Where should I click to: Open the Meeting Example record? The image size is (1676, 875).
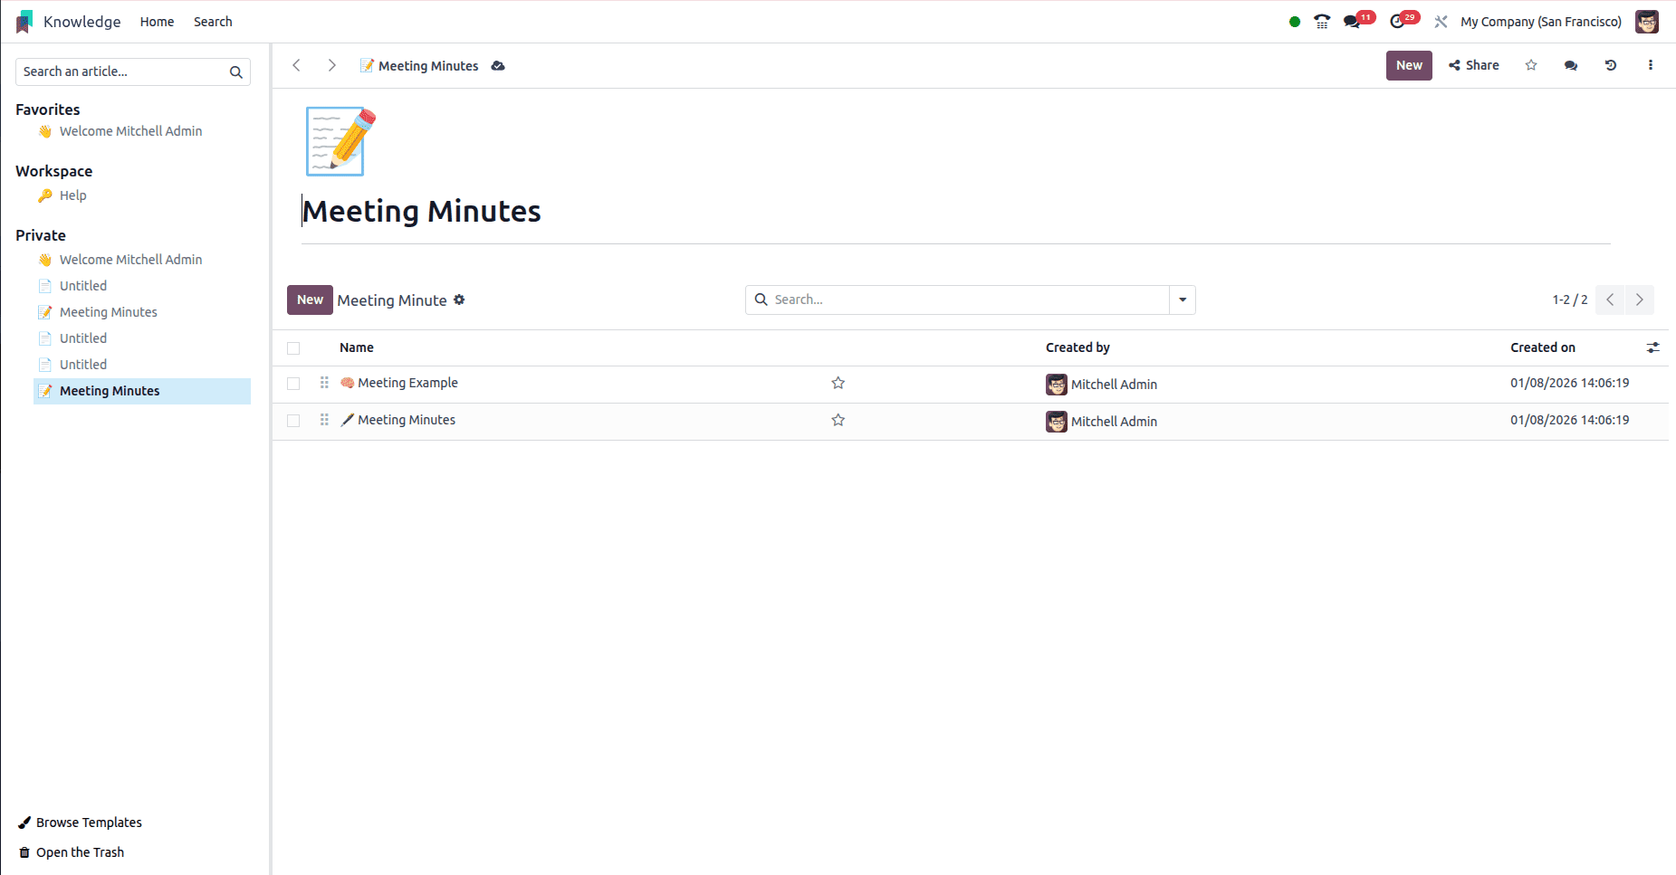(x=407, y=383)
